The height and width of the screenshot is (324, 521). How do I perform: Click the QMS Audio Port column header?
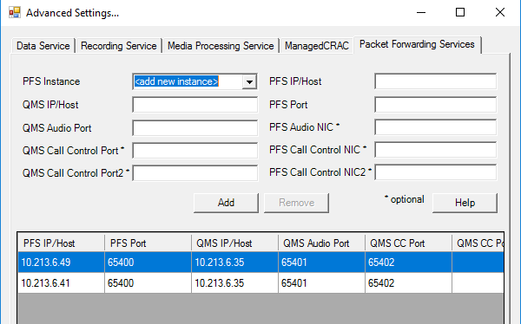pos(321,243)
